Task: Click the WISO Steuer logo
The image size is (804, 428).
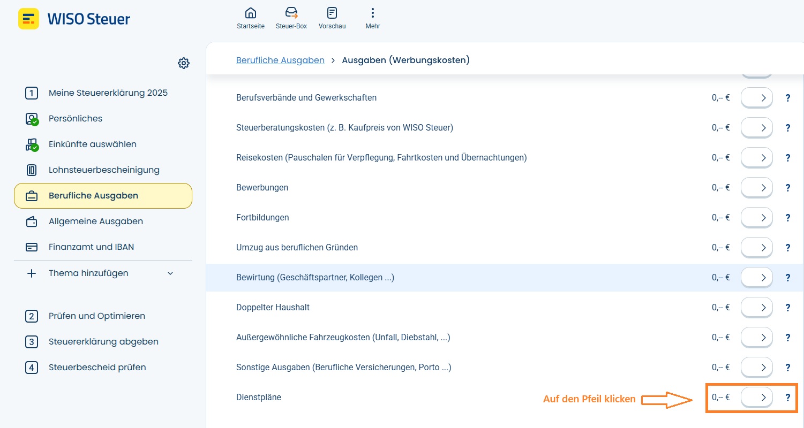Action: point(74,19)
